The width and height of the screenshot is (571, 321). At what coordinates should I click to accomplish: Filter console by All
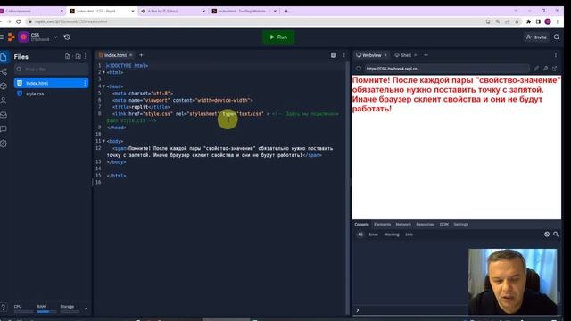pos(360,235)
